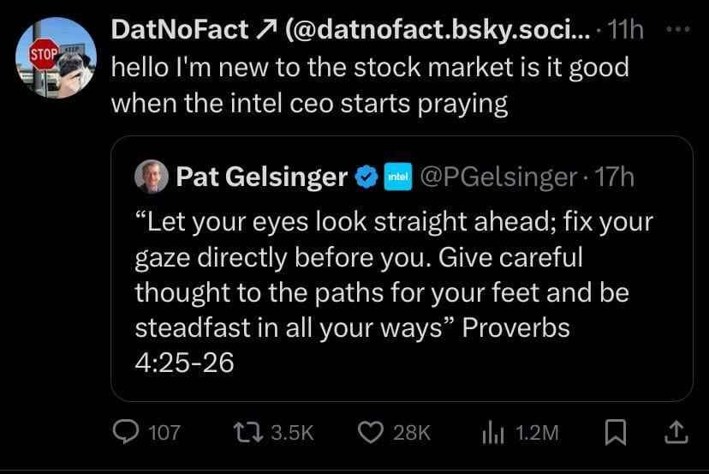Click the 11h post timestamp

tap(627, 31)
